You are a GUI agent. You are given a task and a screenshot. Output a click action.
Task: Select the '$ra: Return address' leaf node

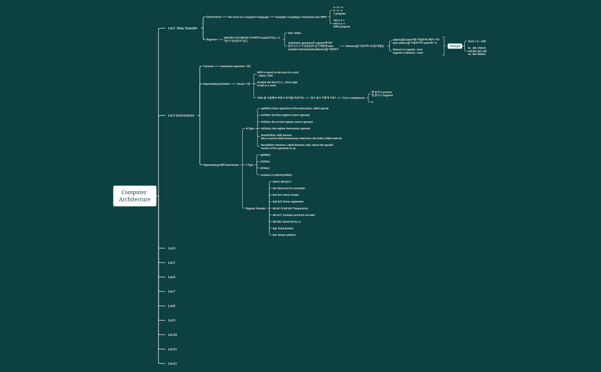(x=284, y=235)
